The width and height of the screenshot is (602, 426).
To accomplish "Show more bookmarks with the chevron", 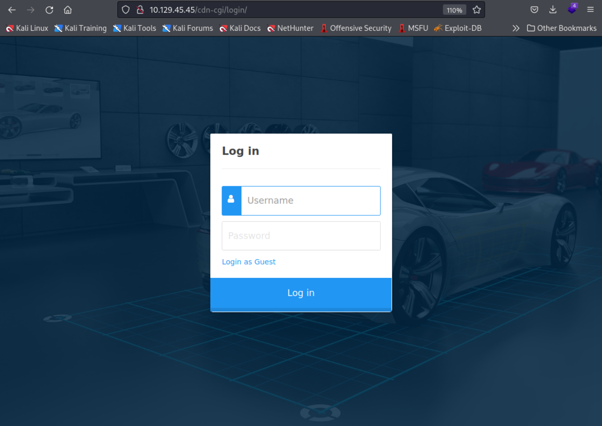I will [x=516, y=28].
